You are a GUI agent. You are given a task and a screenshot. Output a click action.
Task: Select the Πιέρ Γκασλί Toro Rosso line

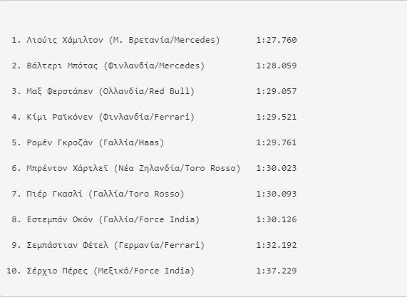point(105,194)
